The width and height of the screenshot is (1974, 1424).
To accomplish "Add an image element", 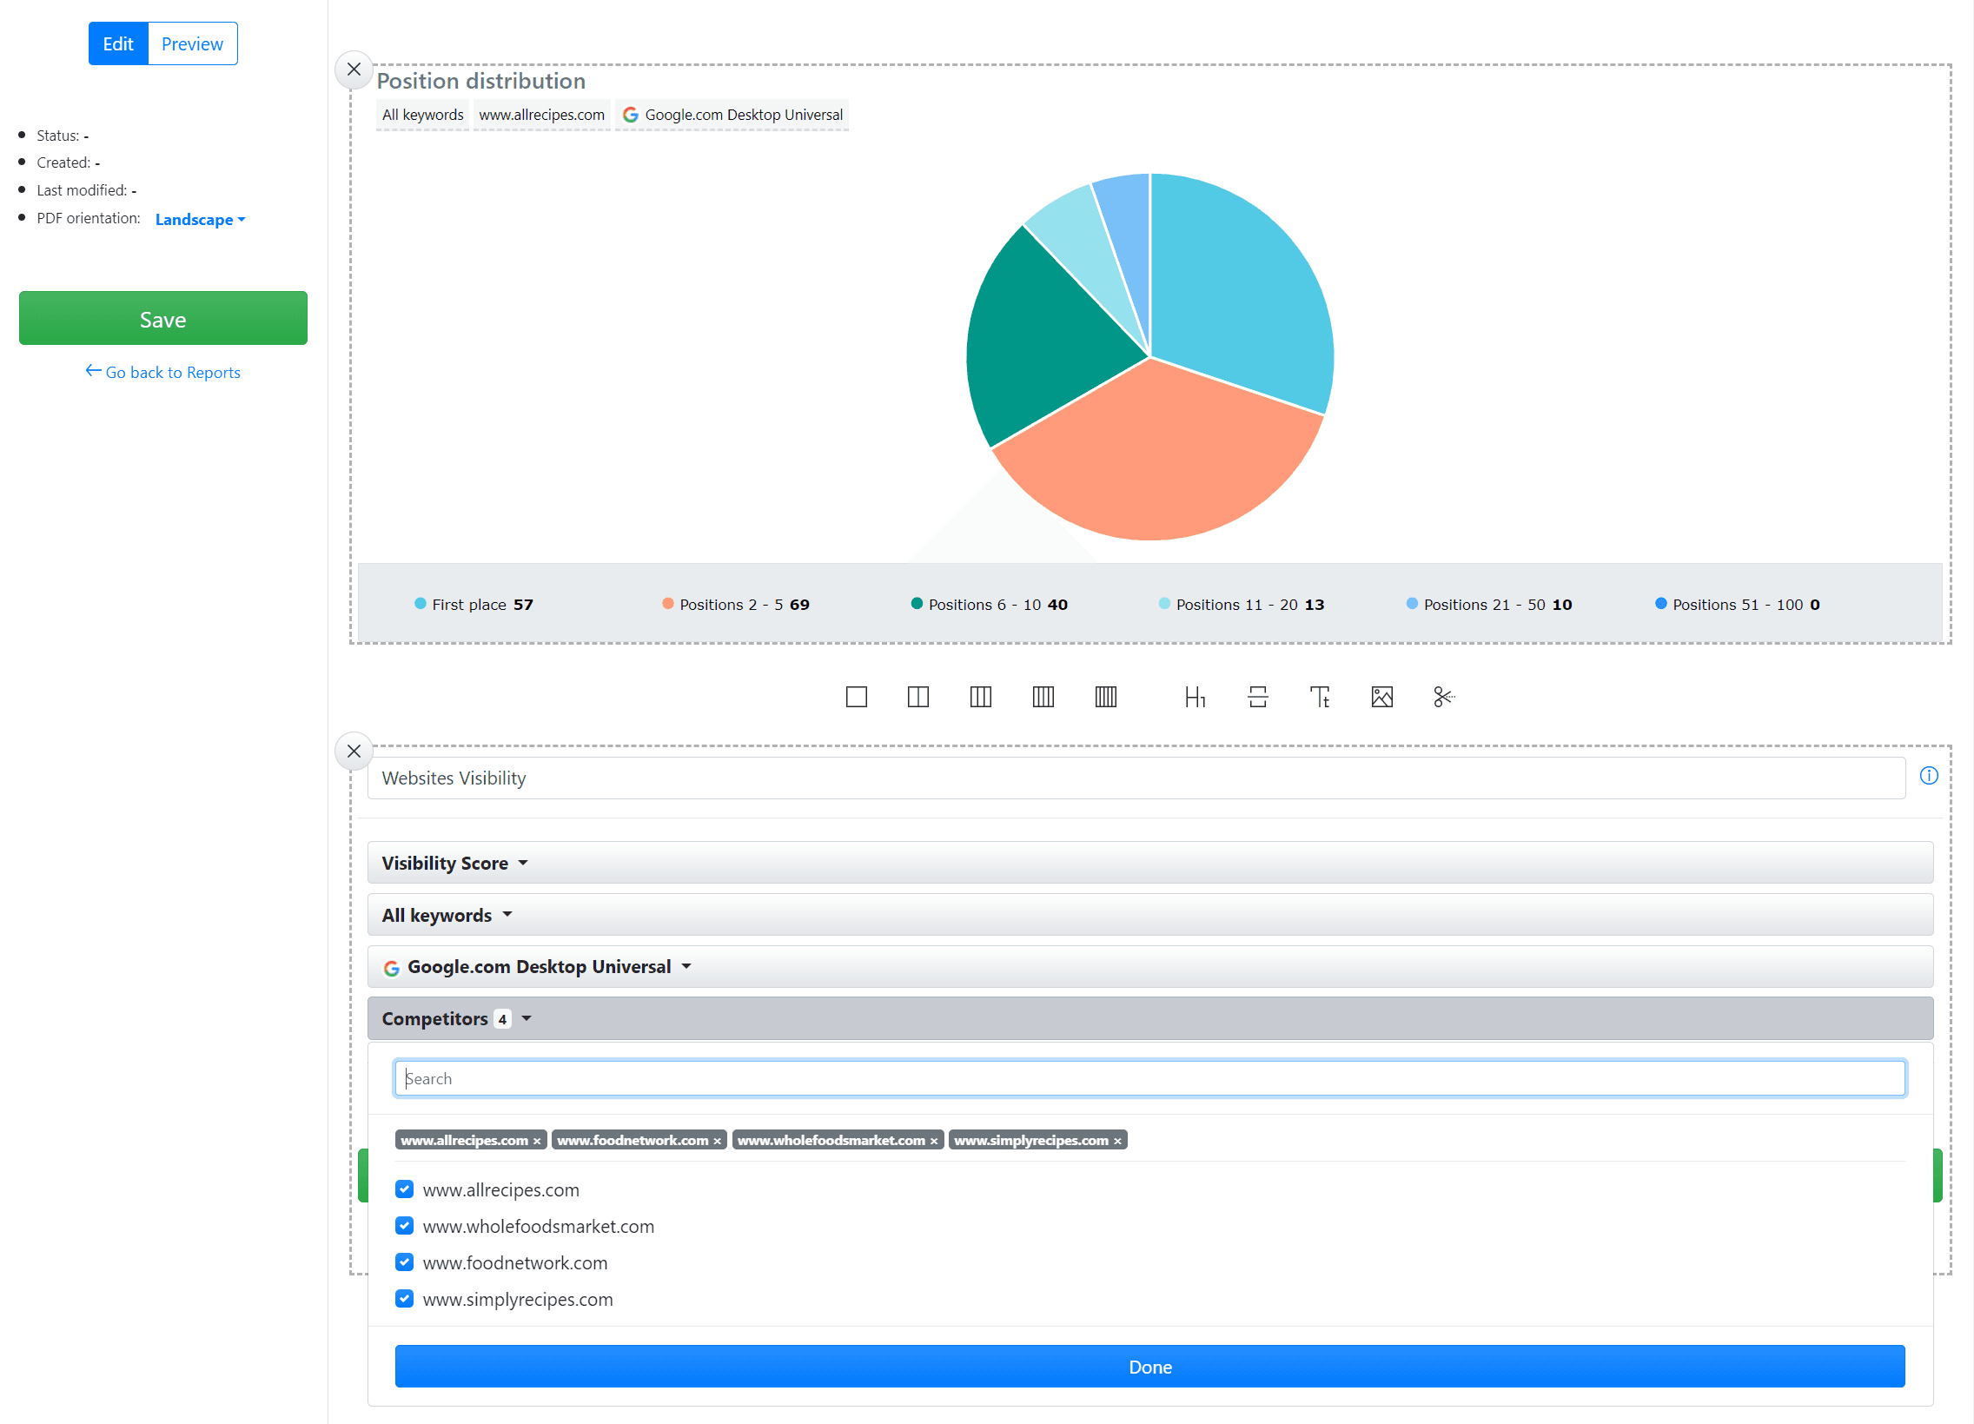I will click(1382, 697).
